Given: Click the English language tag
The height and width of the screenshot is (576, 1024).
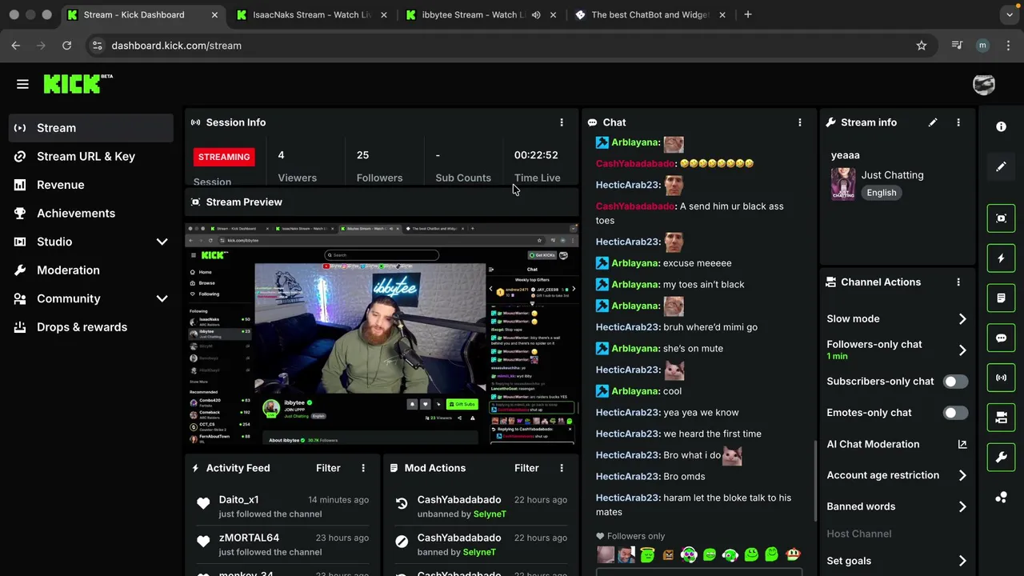Looking at the screenshot, I should (882, 193).
